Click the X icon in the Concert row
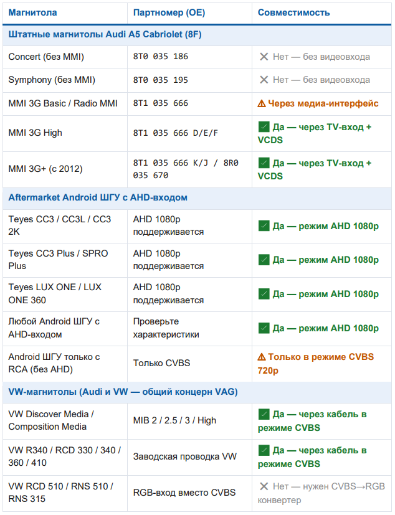The image size is (395, 515). pyautogui.click(x=264, y=57)
